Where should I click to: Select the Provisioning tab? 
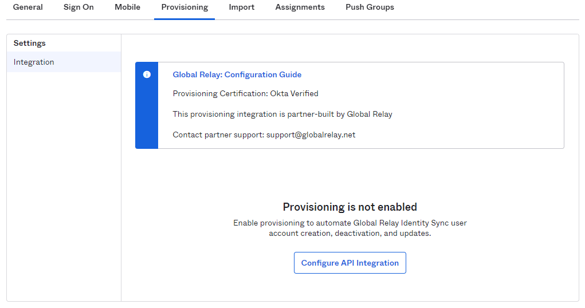[x=184, y=7]
